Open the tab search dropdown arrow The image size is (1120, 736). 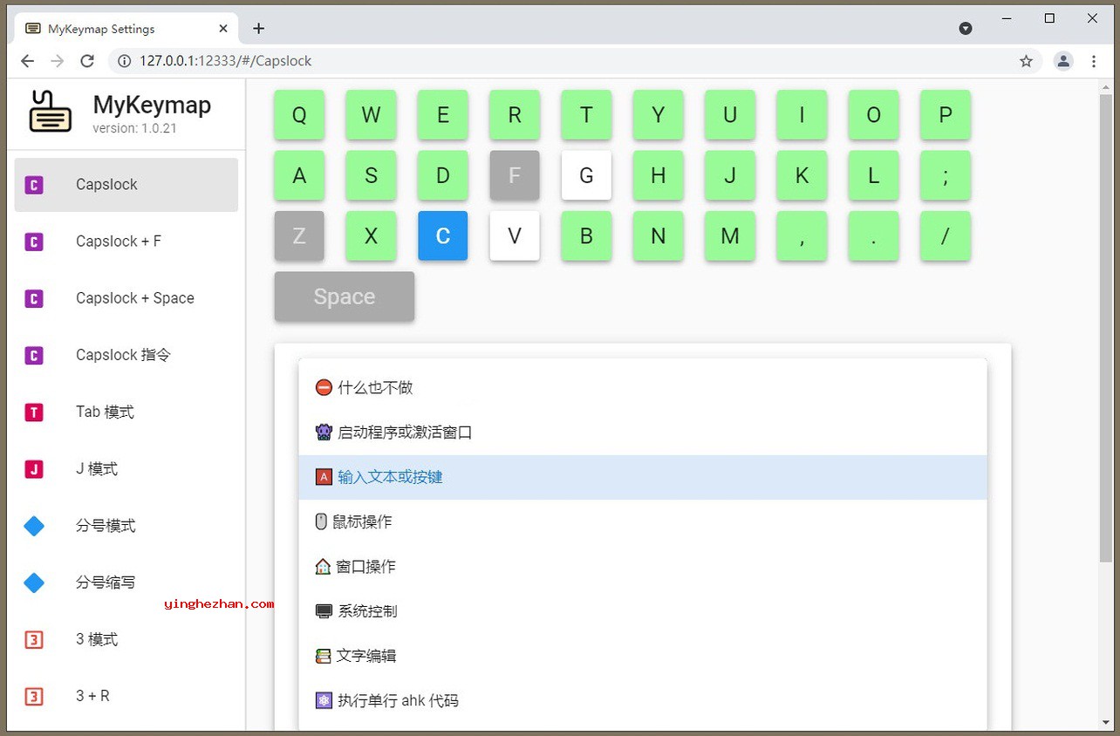point(966,29)
